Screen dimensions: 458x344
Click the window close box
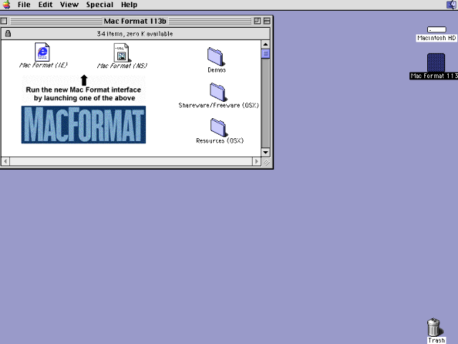(4, 21)
